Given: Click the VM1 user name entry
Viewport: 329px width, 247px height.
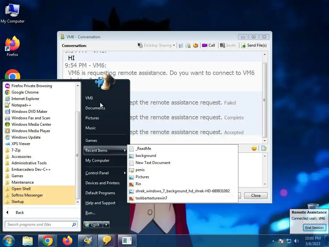Looking at the screenshot, I should click(89, 98).
